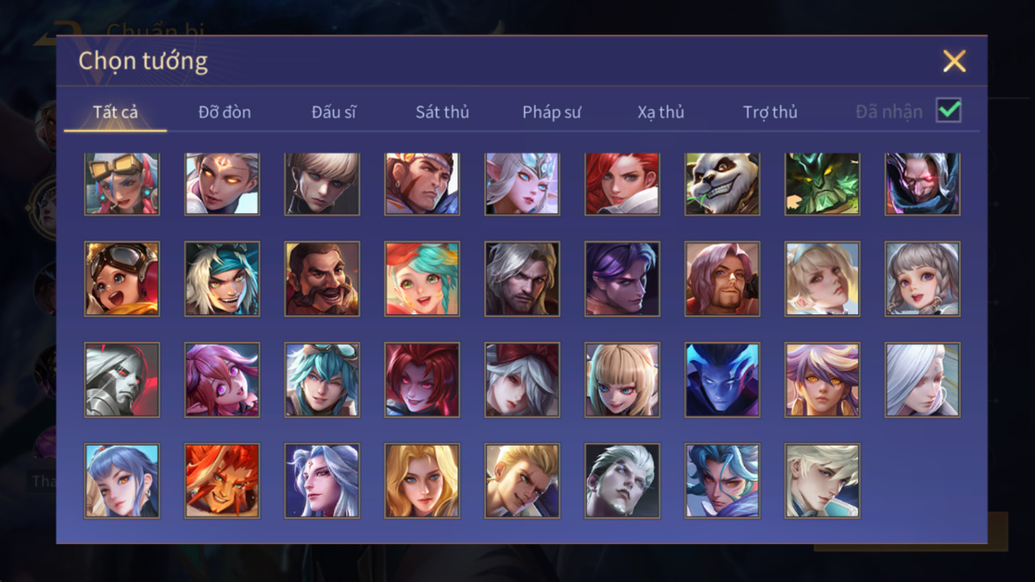Select the silver armored knight with red eyes
The height and width of the screenshot is (582, 1035).
tap(122, 379)
